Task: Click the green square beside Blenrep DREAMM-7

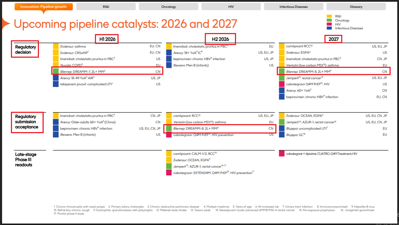Action: tap(56, 71)
